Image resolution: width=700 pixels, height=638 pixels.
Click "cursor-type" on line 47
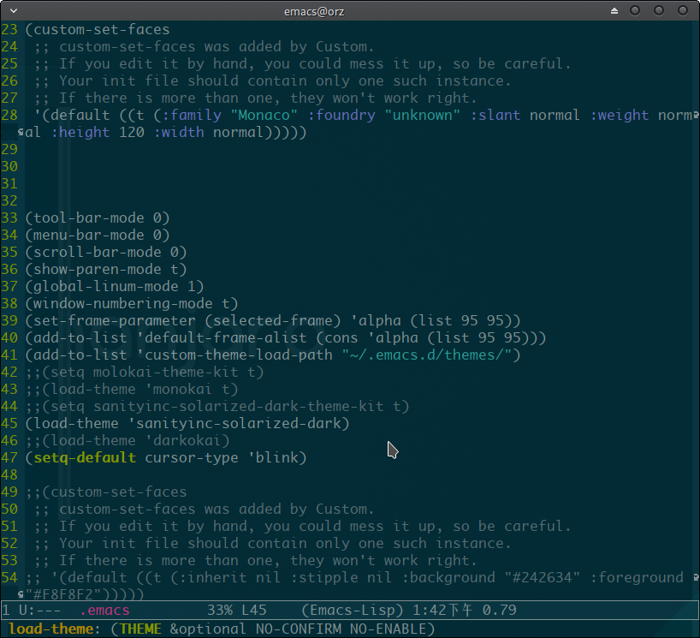[192, 457]
